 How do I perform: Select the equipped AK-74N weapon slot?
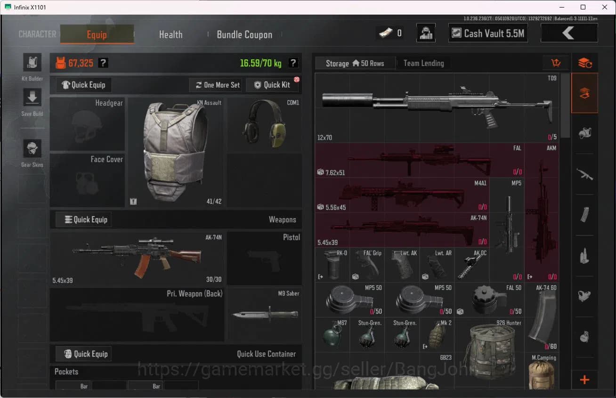tap(137, 258)
